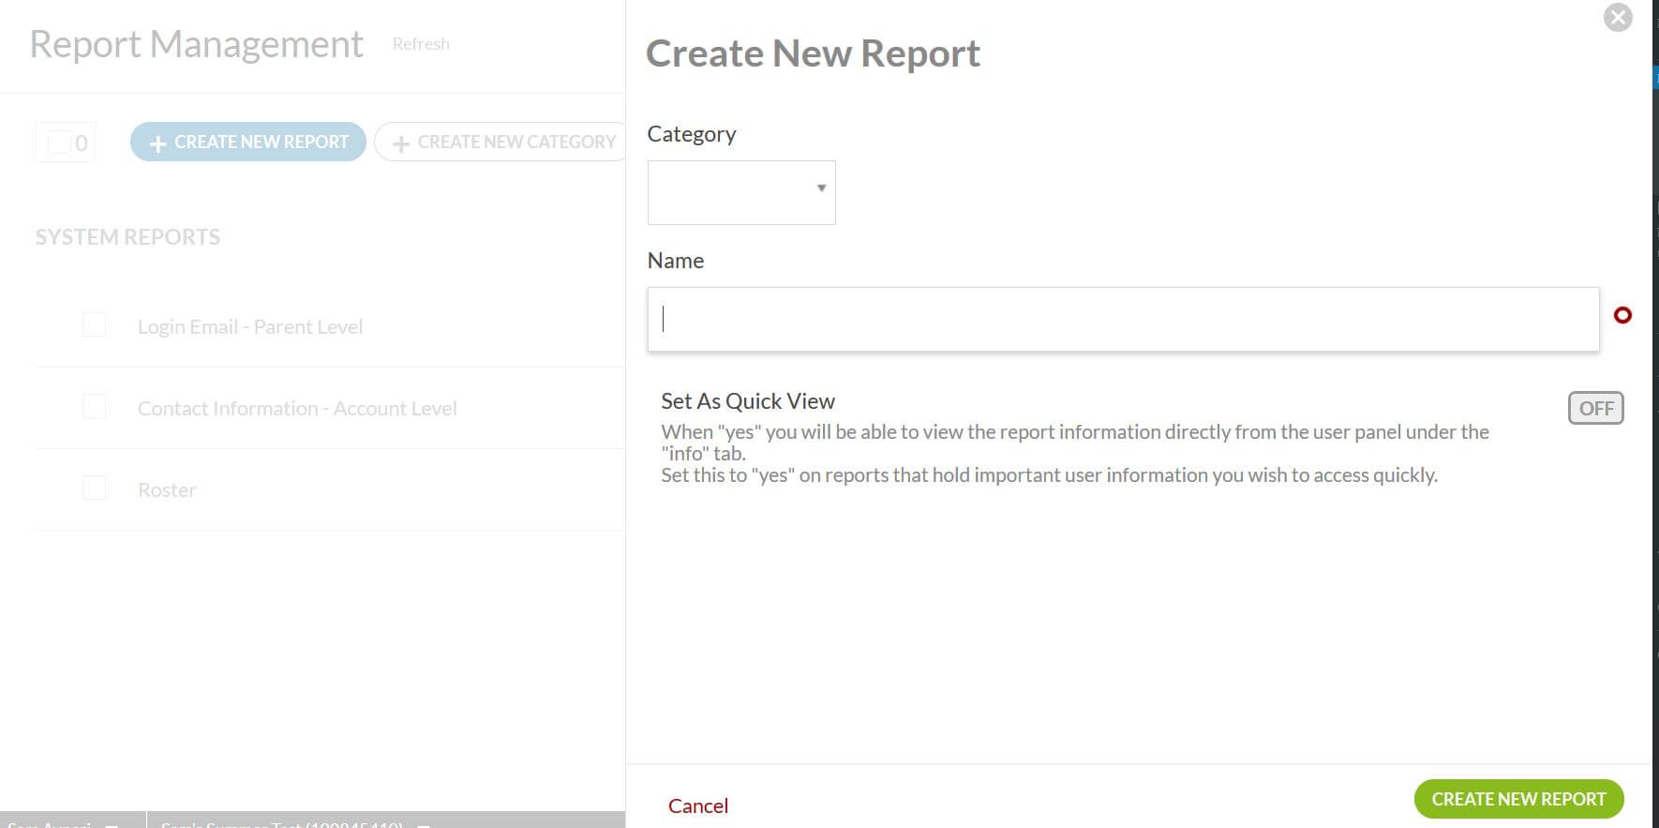The width and height of the screenshot is (1659, 828).
Task: Submit with the green Create New Report button
Action: point(1517,799)
